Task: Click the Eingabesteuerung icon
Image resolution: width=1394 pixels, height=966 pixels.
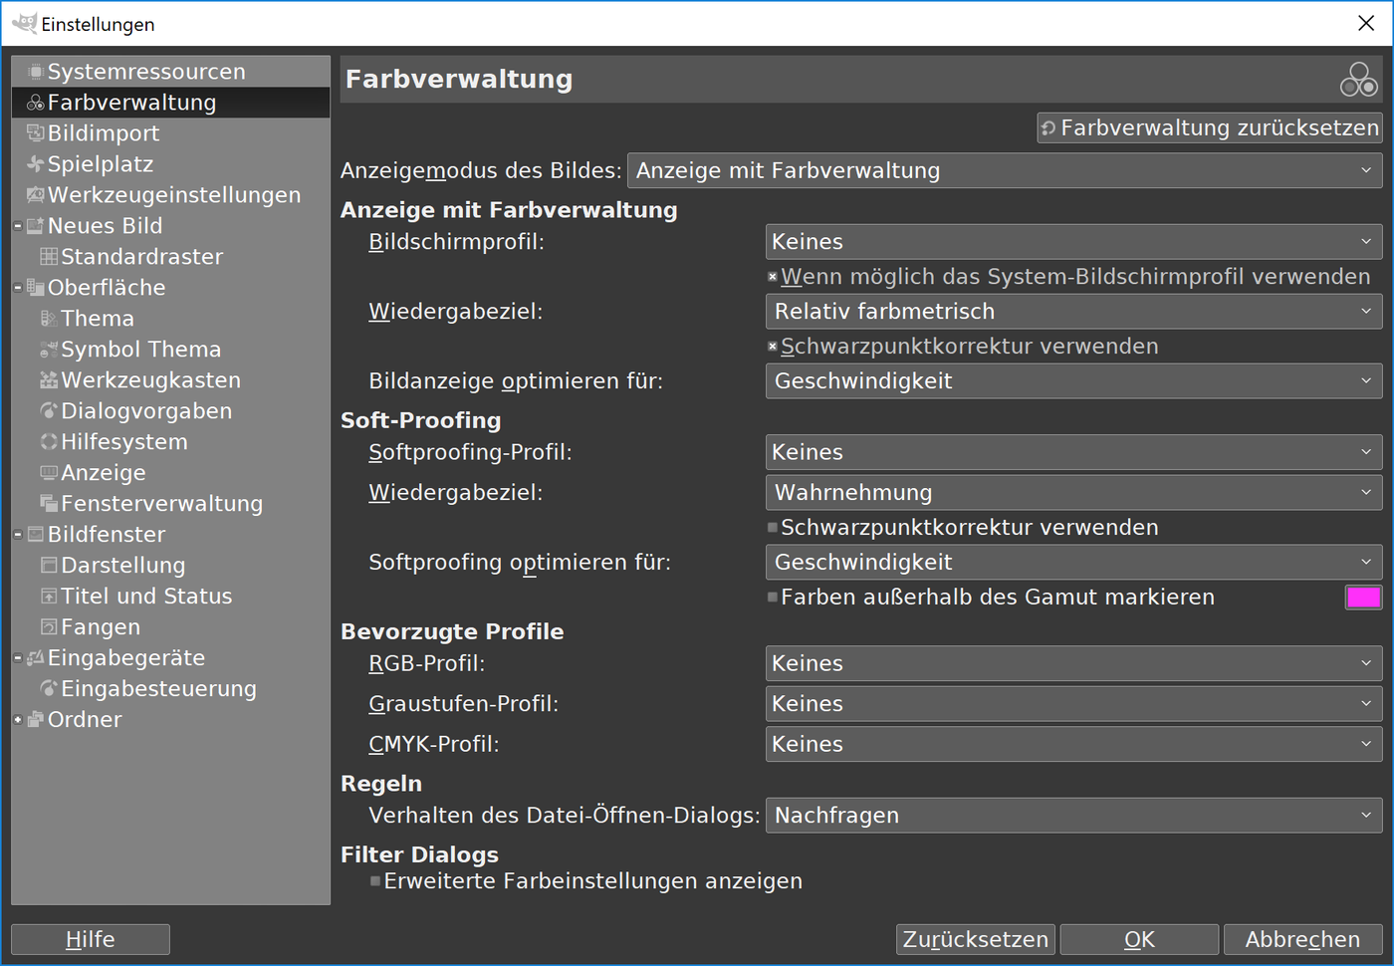Action: coord(49,689)
